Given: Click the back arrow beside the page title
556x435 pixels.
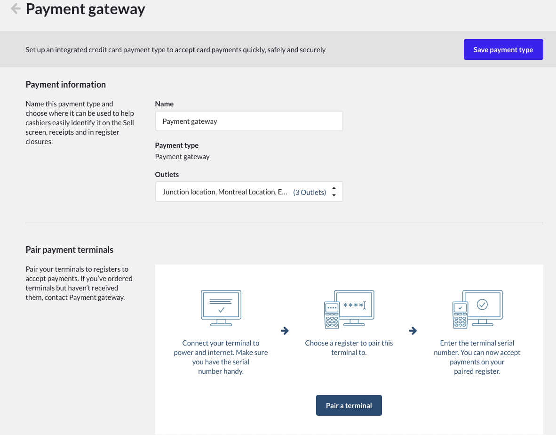Looking at the screenshot, I should pyautogui.click(x=16, y=8).
